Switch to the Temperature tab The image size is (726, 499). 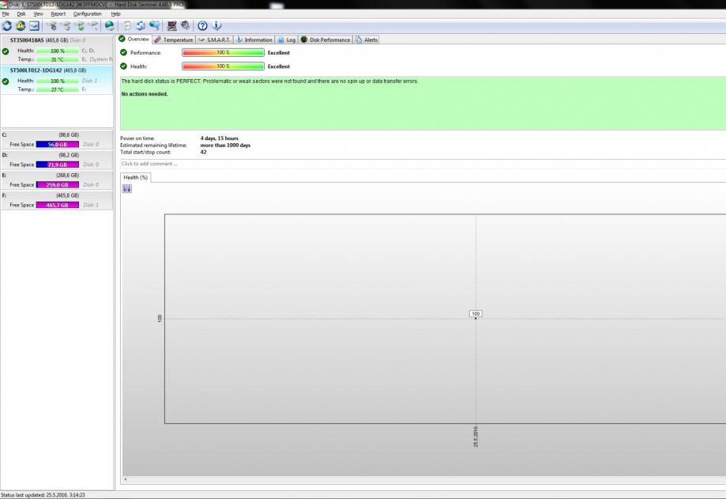(x=174, y=40)
